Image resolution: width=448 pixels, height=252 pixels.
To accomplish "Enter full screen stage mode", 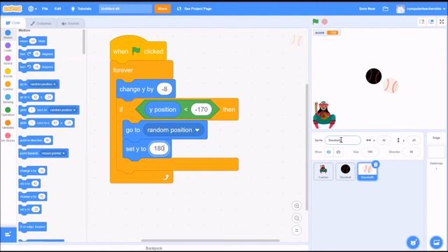I will coord(442,22).
